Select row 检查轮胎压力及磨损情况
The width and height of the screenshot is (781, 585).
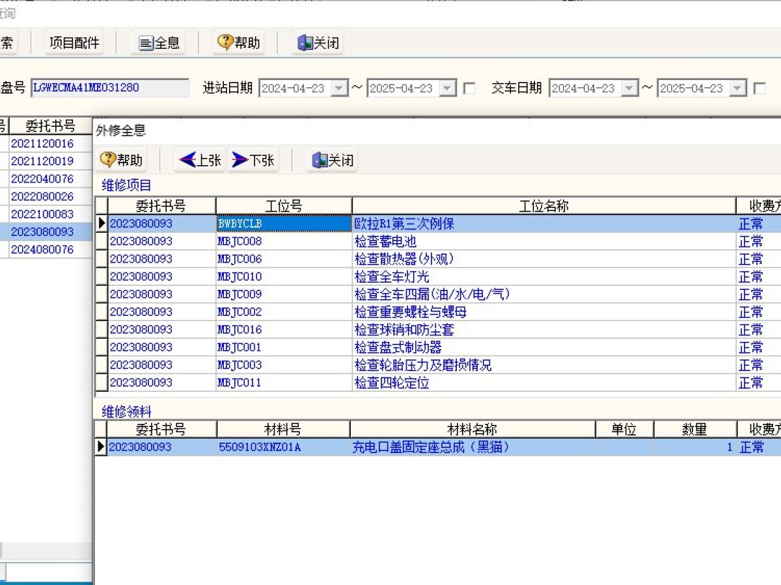pos(544,365)
